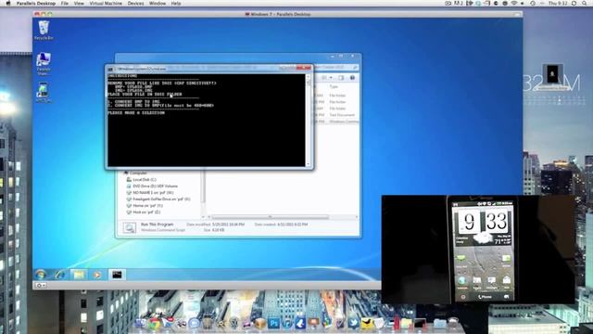Click the Windows Start orb
The image size is (593, 334).
[x=41, y=275]
